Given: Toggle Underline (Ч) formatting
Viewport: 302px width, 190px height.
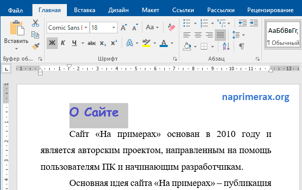Looking at the screenshot, I should (74, 43).
